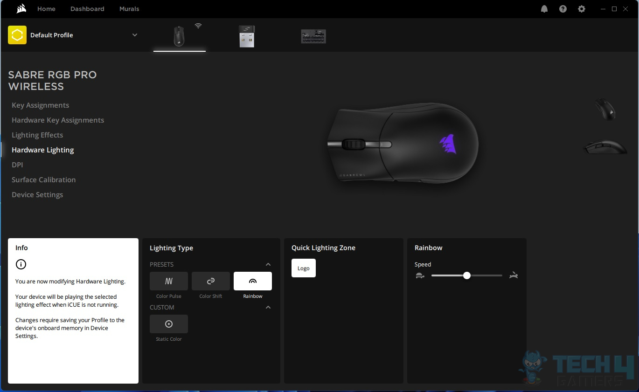Image resolution: width=639 pixels, height=392 pixels.
Task: Open Hardware Key Assignments
Action: point(58,120)
